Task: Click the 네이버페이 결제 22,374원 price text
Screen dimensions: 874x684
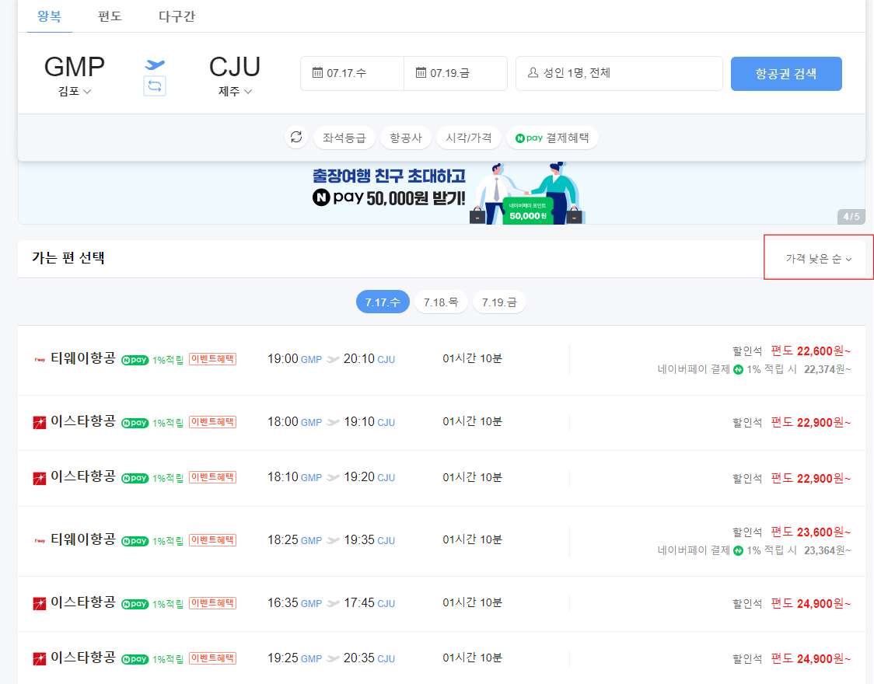Action: tap(754, 369)
